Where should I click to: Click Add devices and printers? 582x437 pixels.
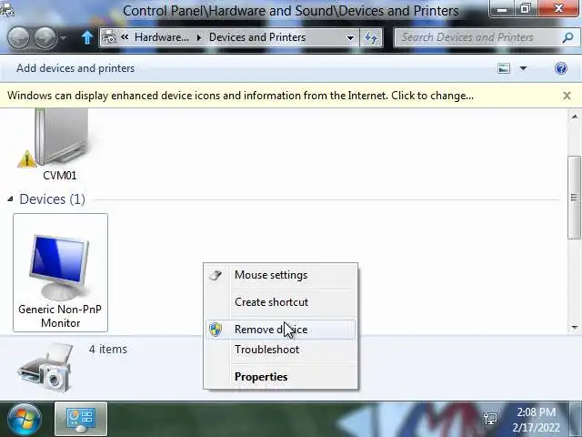click(75, 68)
